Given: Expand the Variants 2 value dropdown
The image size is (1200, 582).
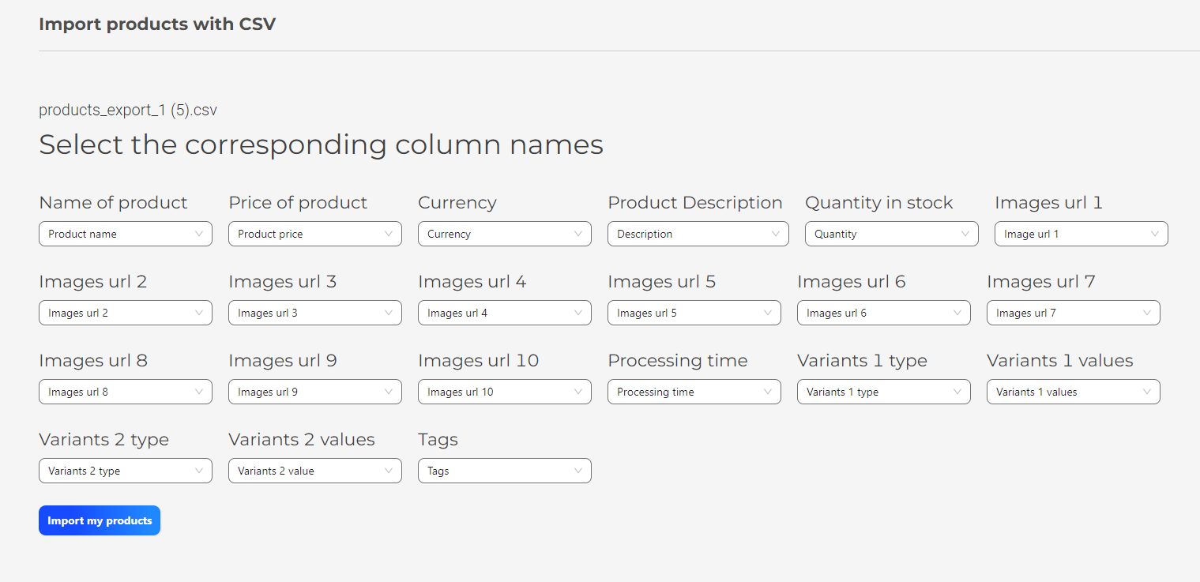Looking at the screenshot, I should (314, 471).
